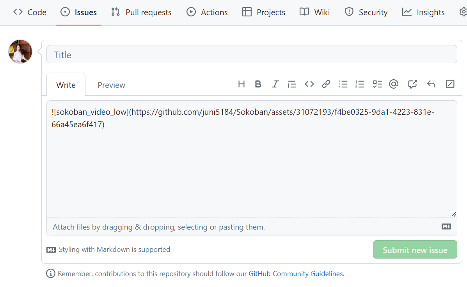Click the user profile avatar
467x287 pixels.
pyautogui.click(x=20, y=52)
